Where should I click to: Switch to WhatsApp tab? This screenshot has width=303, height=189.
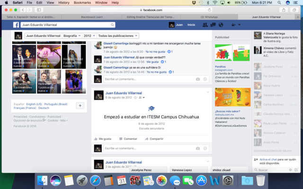coord(209,17)
